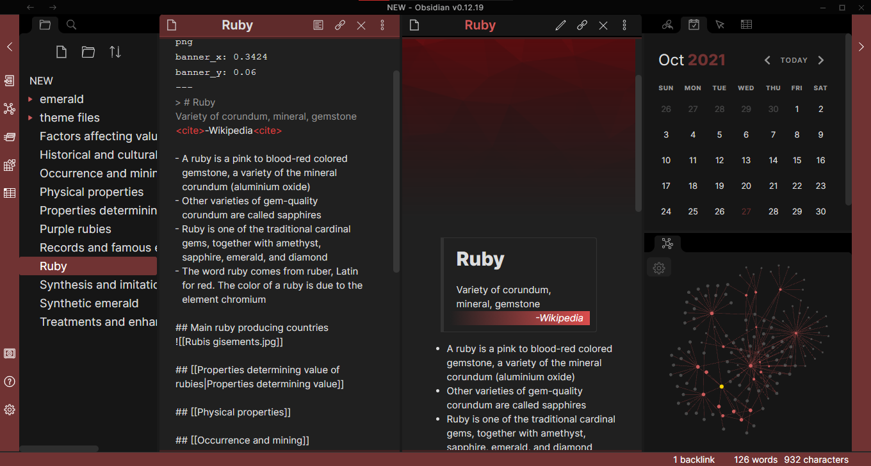Create a new note in file explorer

[61, 52]
